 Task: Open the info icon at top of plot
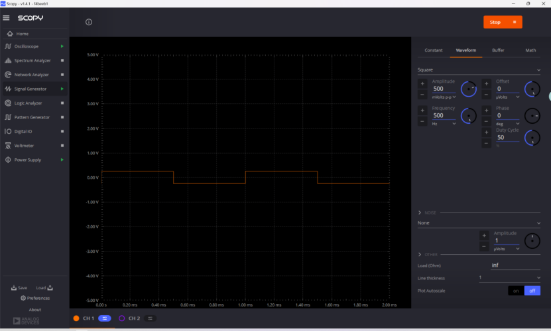point(89,22)
